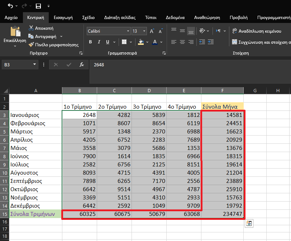The height and width of the screenshot is (241, 291).
Task: Toggle bold formatting on cell B3
Action: (90, 42)
